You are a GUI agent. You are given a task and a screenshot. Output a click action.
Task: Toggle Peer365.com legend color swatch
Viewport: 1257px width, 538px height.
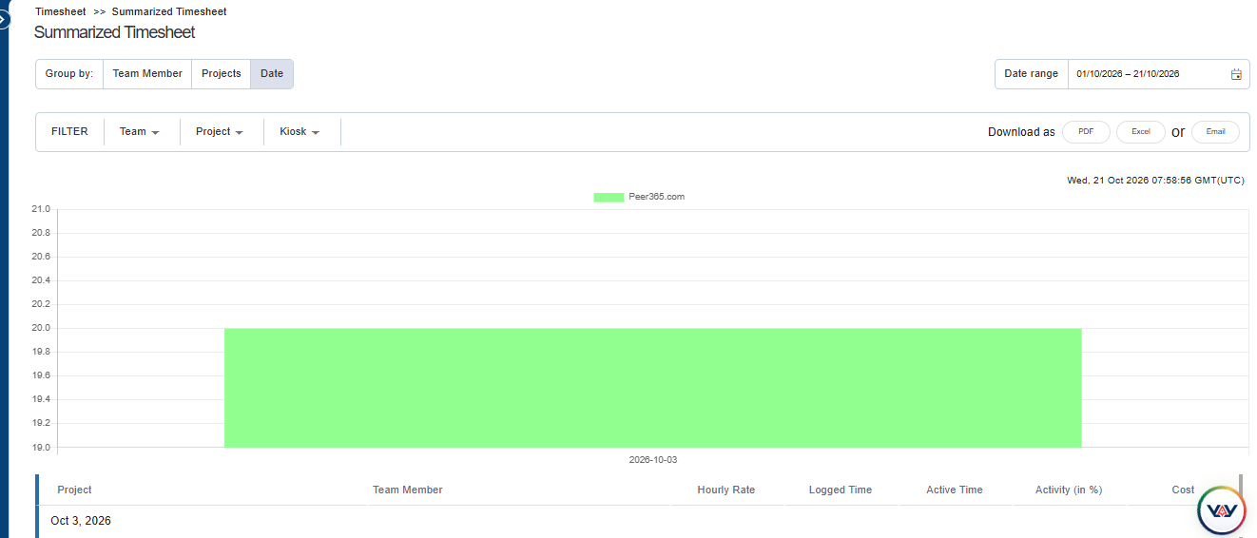[x=609, y=198]
